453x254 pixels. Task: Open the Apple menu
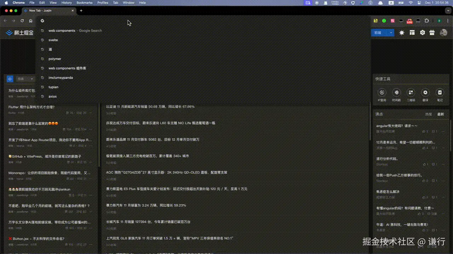coord(6,2)
